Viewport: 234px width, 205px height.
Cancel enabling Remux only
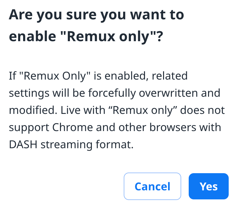pos(152,186)
